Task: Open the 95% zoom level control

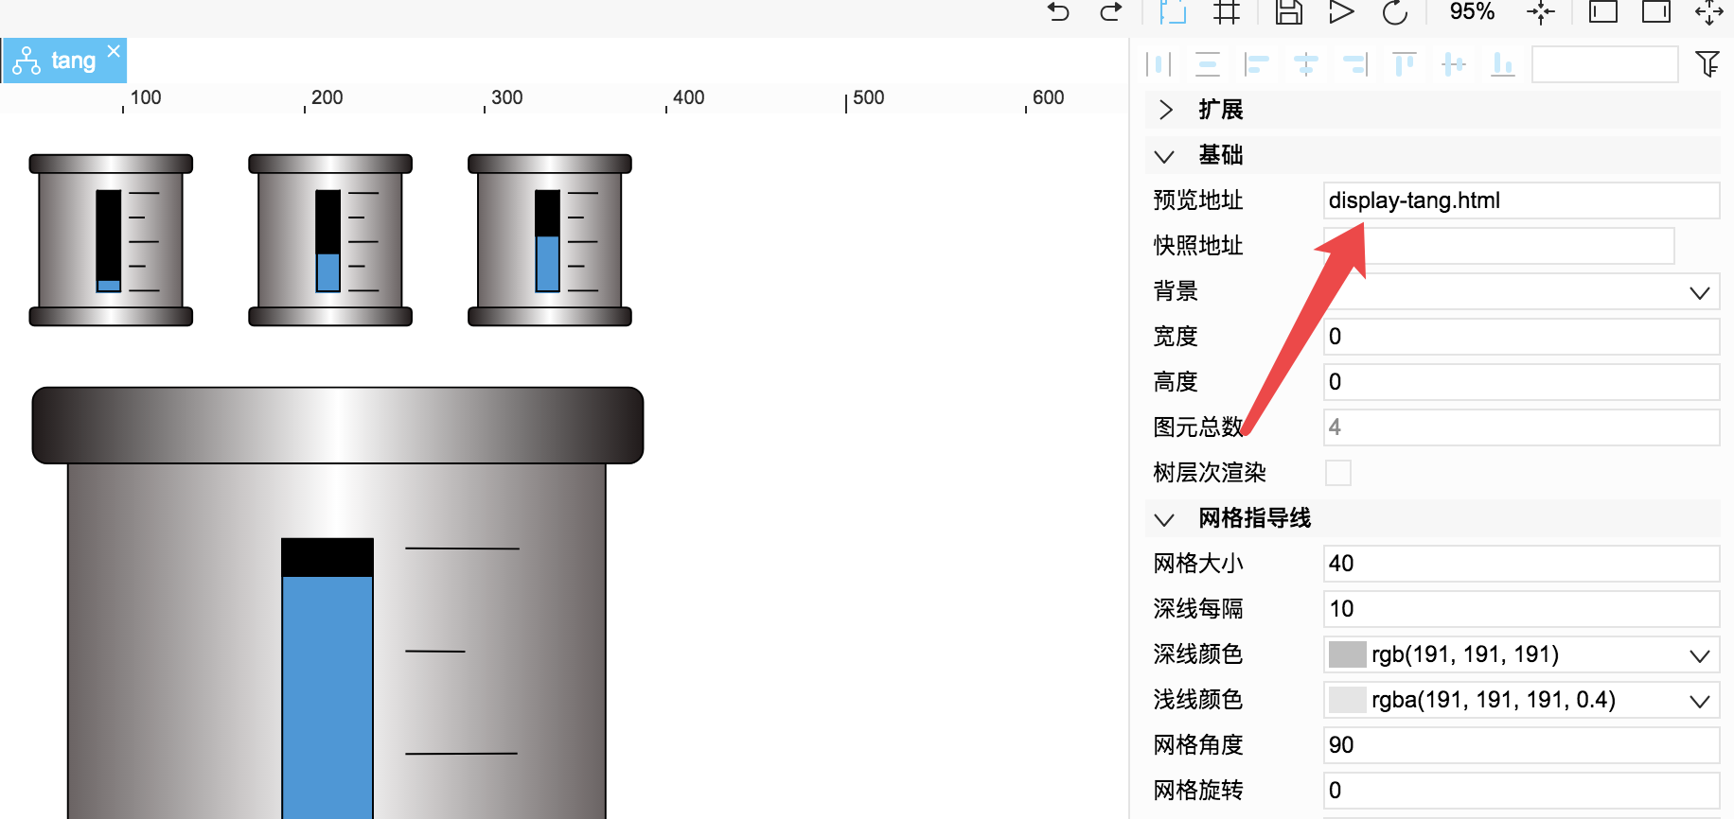Action: coord(1473,11)
